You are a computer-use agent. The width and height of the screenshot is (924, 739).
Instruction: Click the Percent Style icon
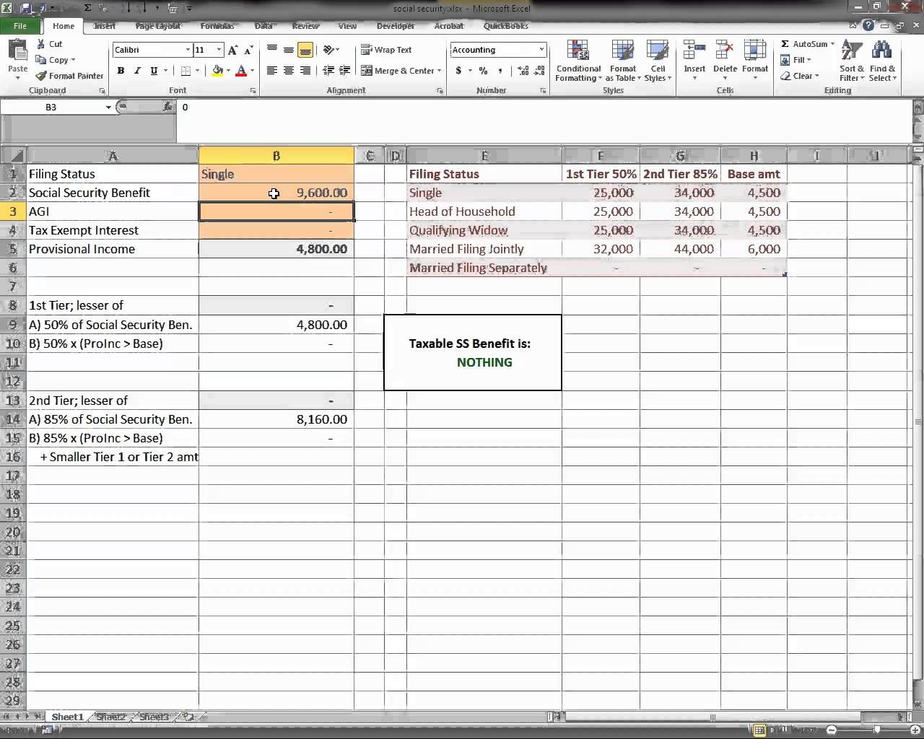(483, 71)
